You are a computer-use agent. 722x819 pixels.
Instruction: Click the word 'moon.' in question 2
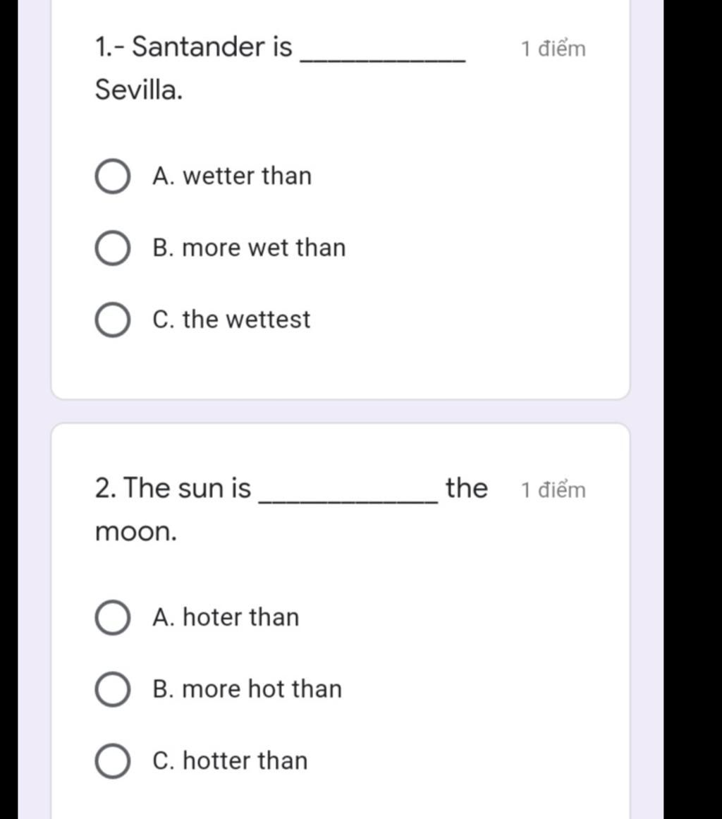click(x=136, y=531)
